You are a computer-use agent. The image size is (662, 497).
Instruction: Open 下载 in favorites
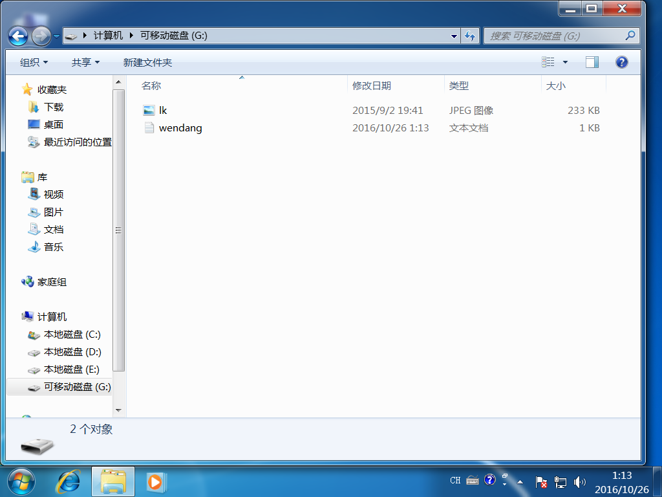(x=54, y=107)
